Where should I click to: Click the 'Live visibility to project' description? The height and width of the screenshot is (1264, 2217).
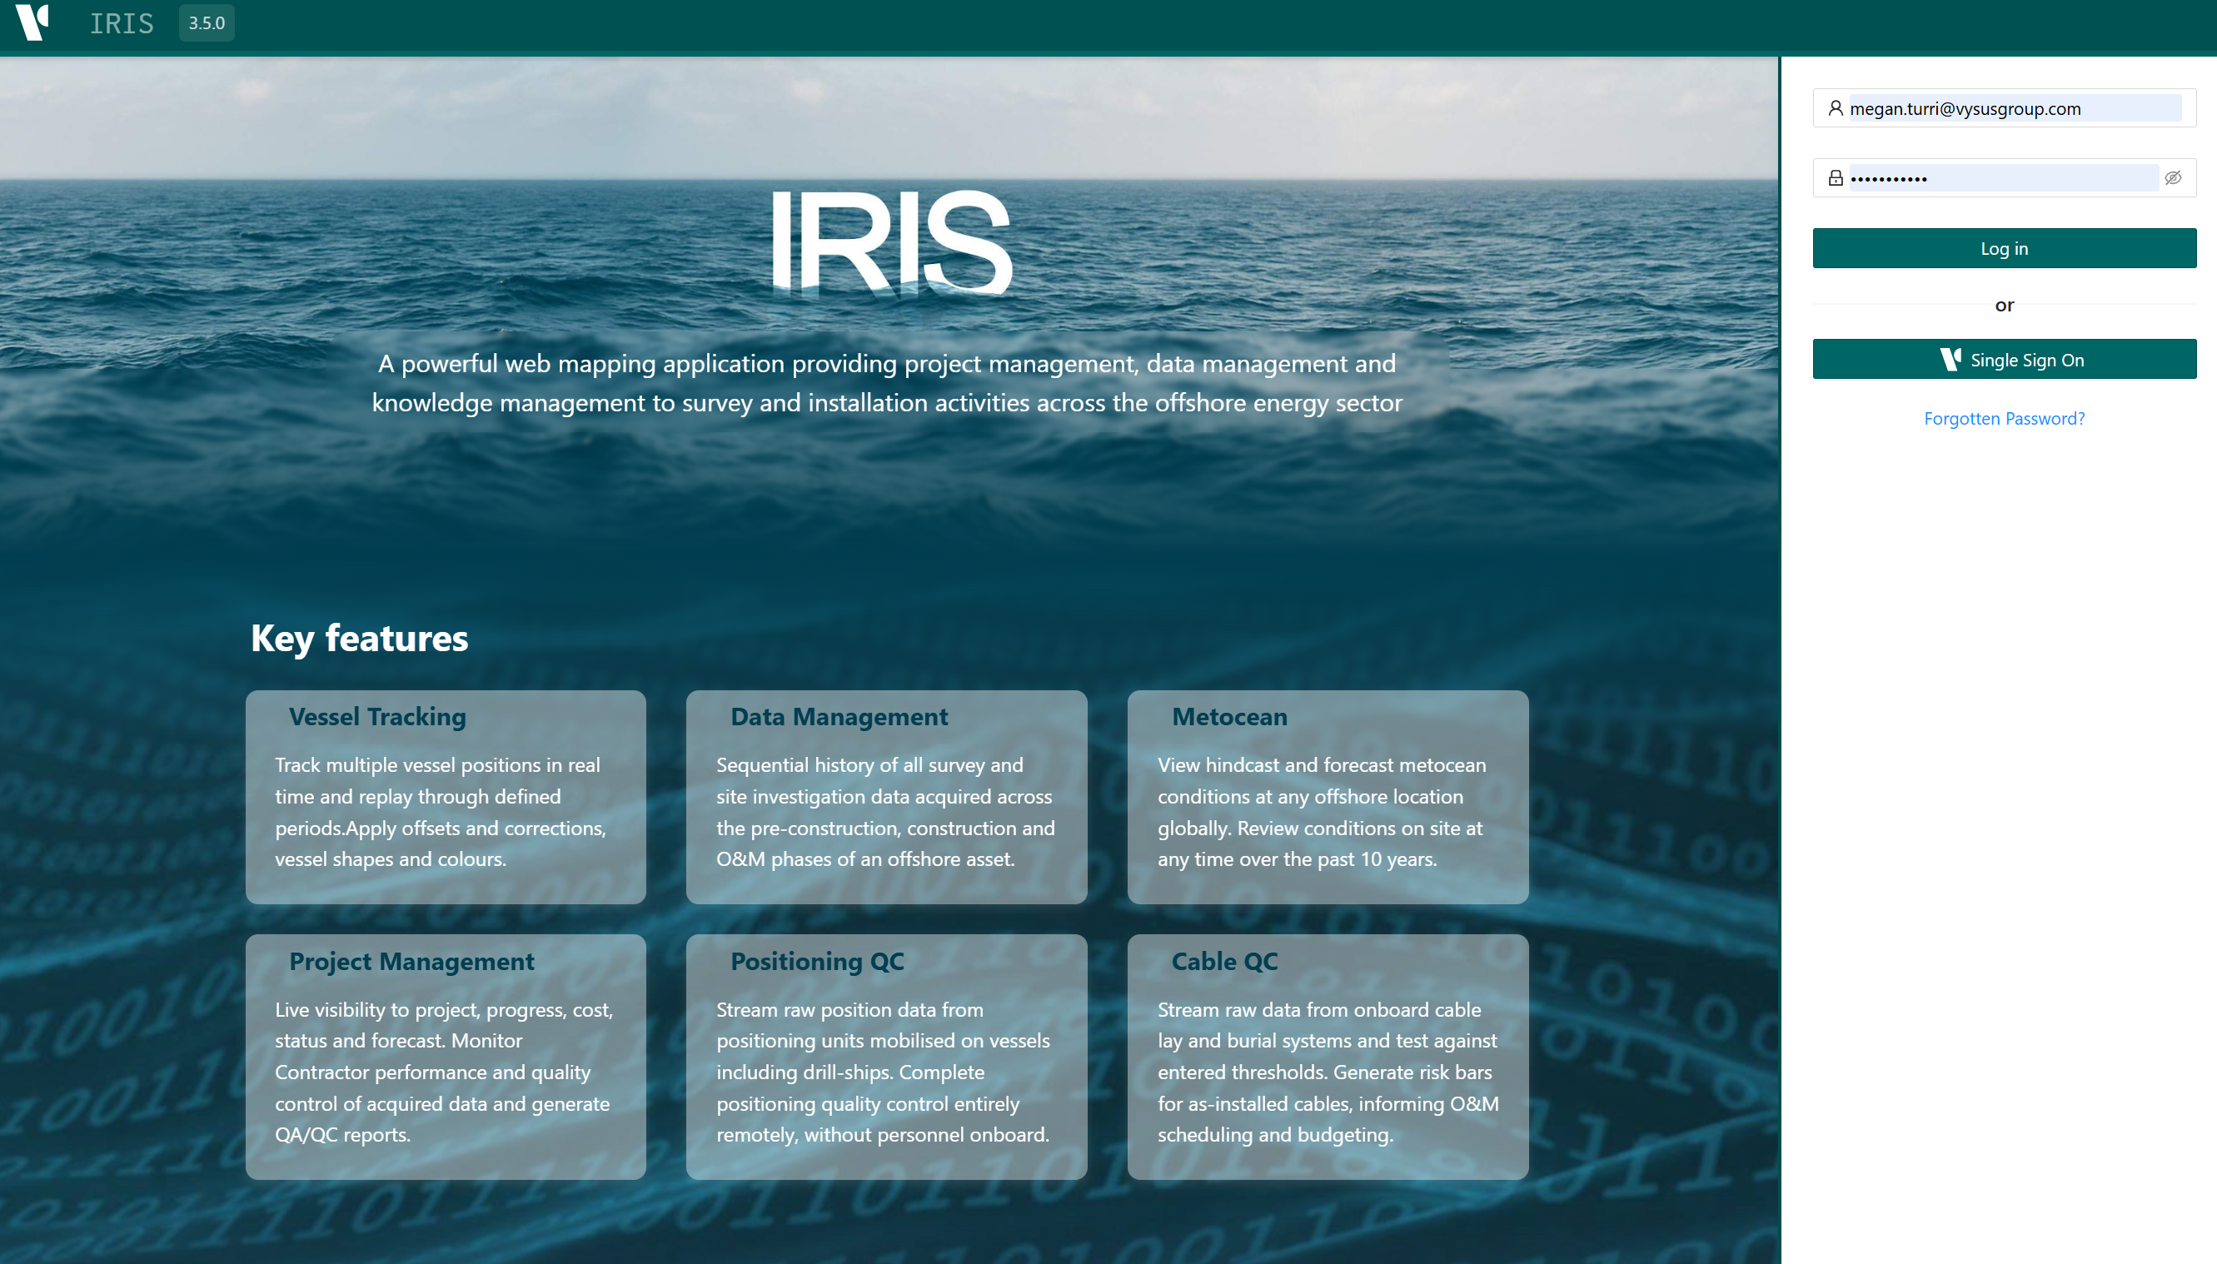pyautogui.click(x=445, y=1072)
